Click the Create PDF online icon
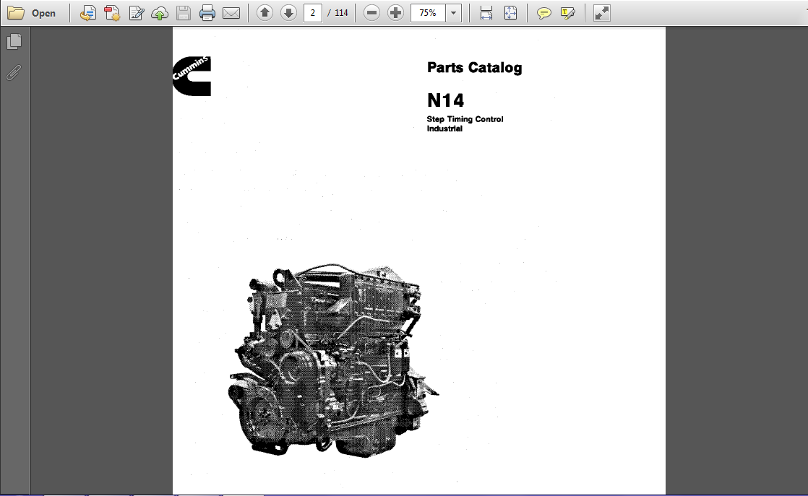The image size is (808, 496). pos(88,13)
